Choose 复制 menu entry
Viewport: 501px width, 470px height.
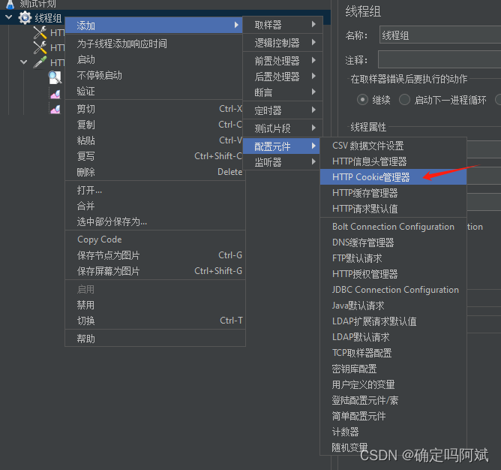pyautogui.click(x=154, y=125)
